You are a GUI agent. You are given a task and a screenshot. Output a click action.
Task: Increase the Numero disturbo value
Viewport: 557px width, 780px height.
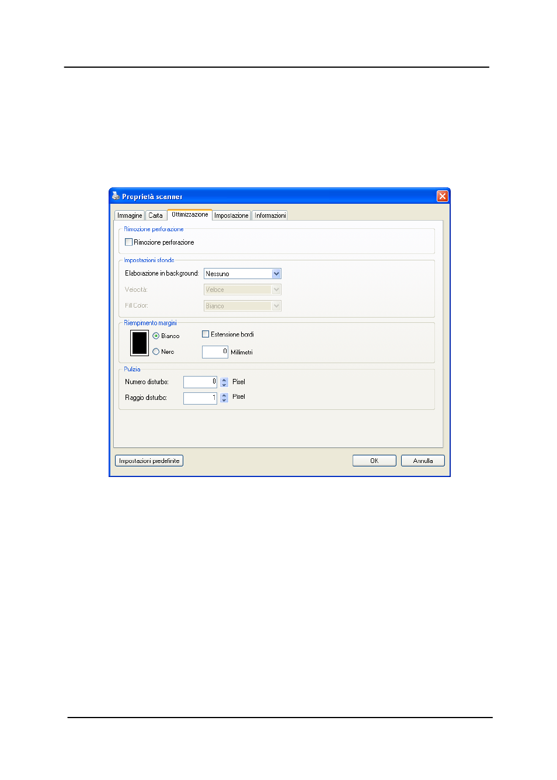(x=224, y=379)
